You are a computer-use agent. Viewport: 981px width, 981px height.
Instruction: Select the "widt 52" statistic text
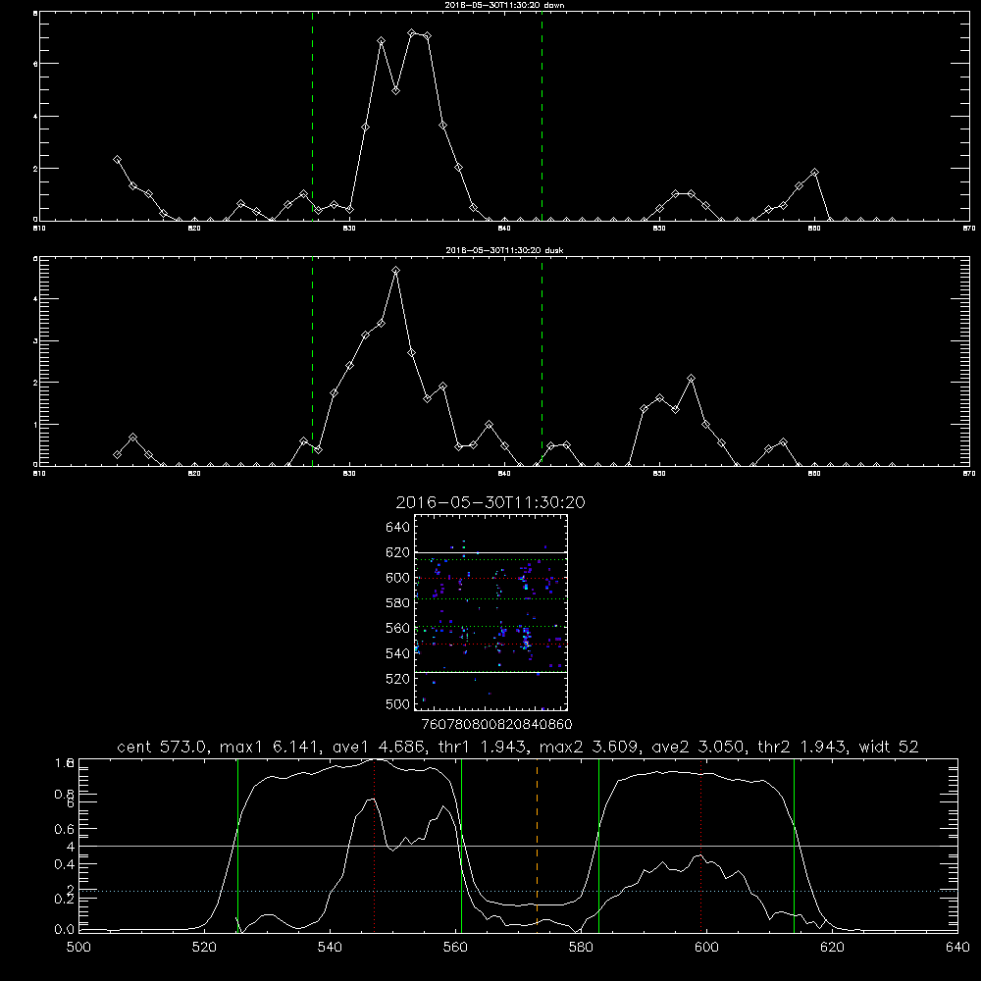pyautogui.click(x=889, y=747)
